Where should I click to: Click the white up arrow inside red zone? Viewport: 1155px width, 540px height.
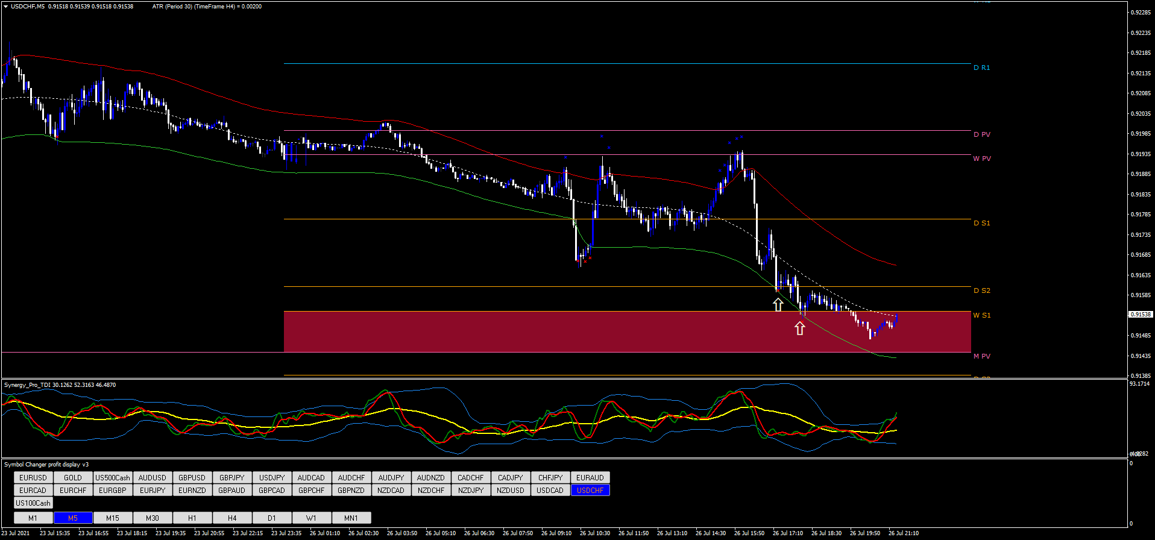(799, 328)
